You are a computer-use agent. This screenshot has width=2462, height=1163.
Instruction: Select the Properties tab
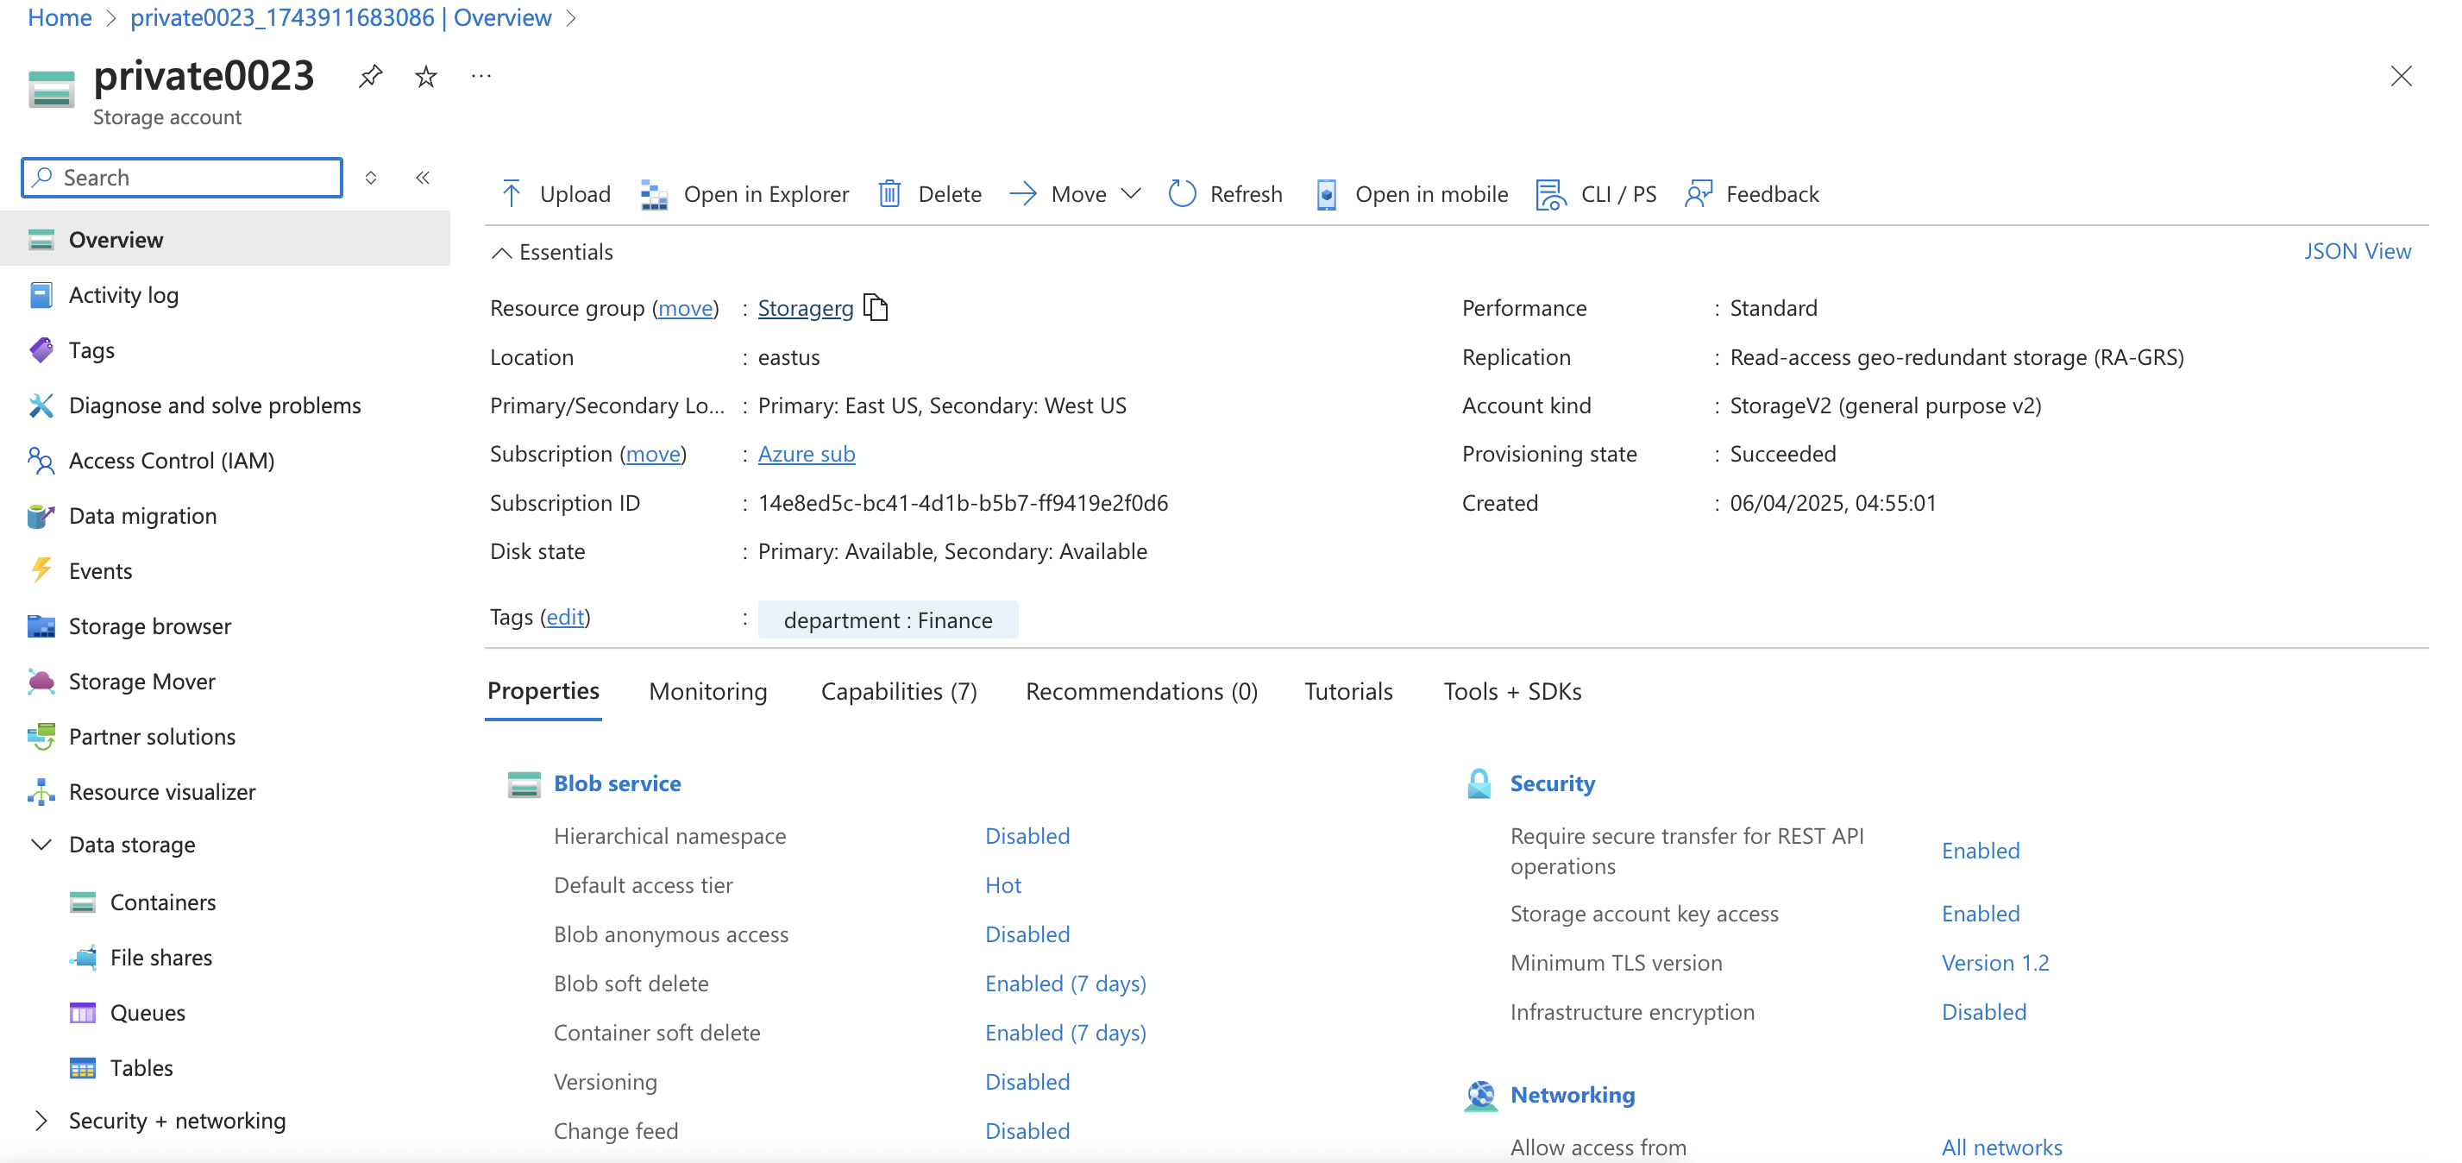coord(543,691)
